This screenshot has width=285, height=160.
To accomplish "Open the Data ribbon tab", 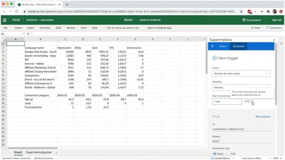I will (58, 28).
